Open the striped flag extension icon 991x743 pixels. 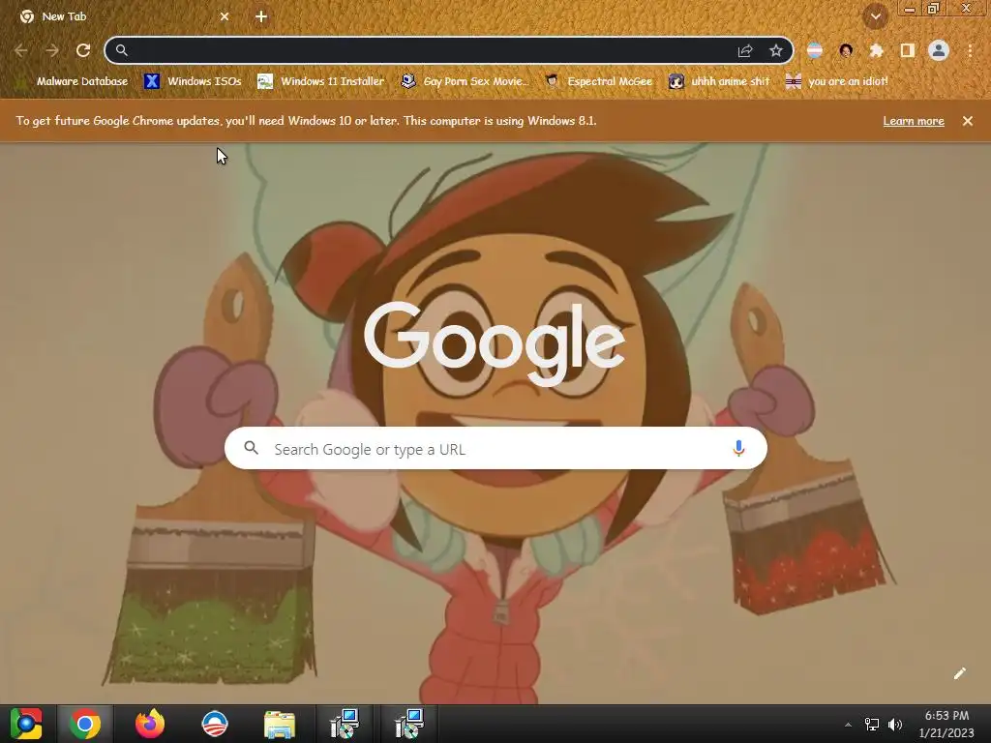coord(815,50)
